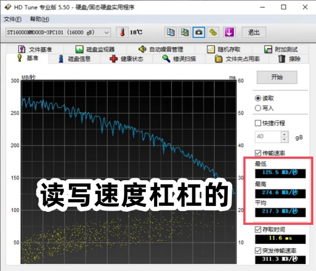The image size is (316, 271).
Task: Open the 错误扫描 tab
Action: tap(179, 59)
